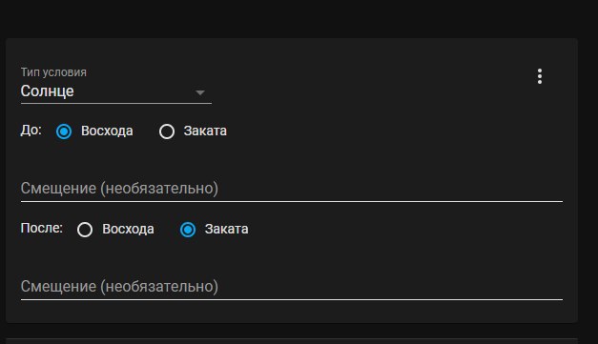This screenshot has width=598, height=344.
Task: Focus the Смещение field below the До row
Action: point(292,188)
